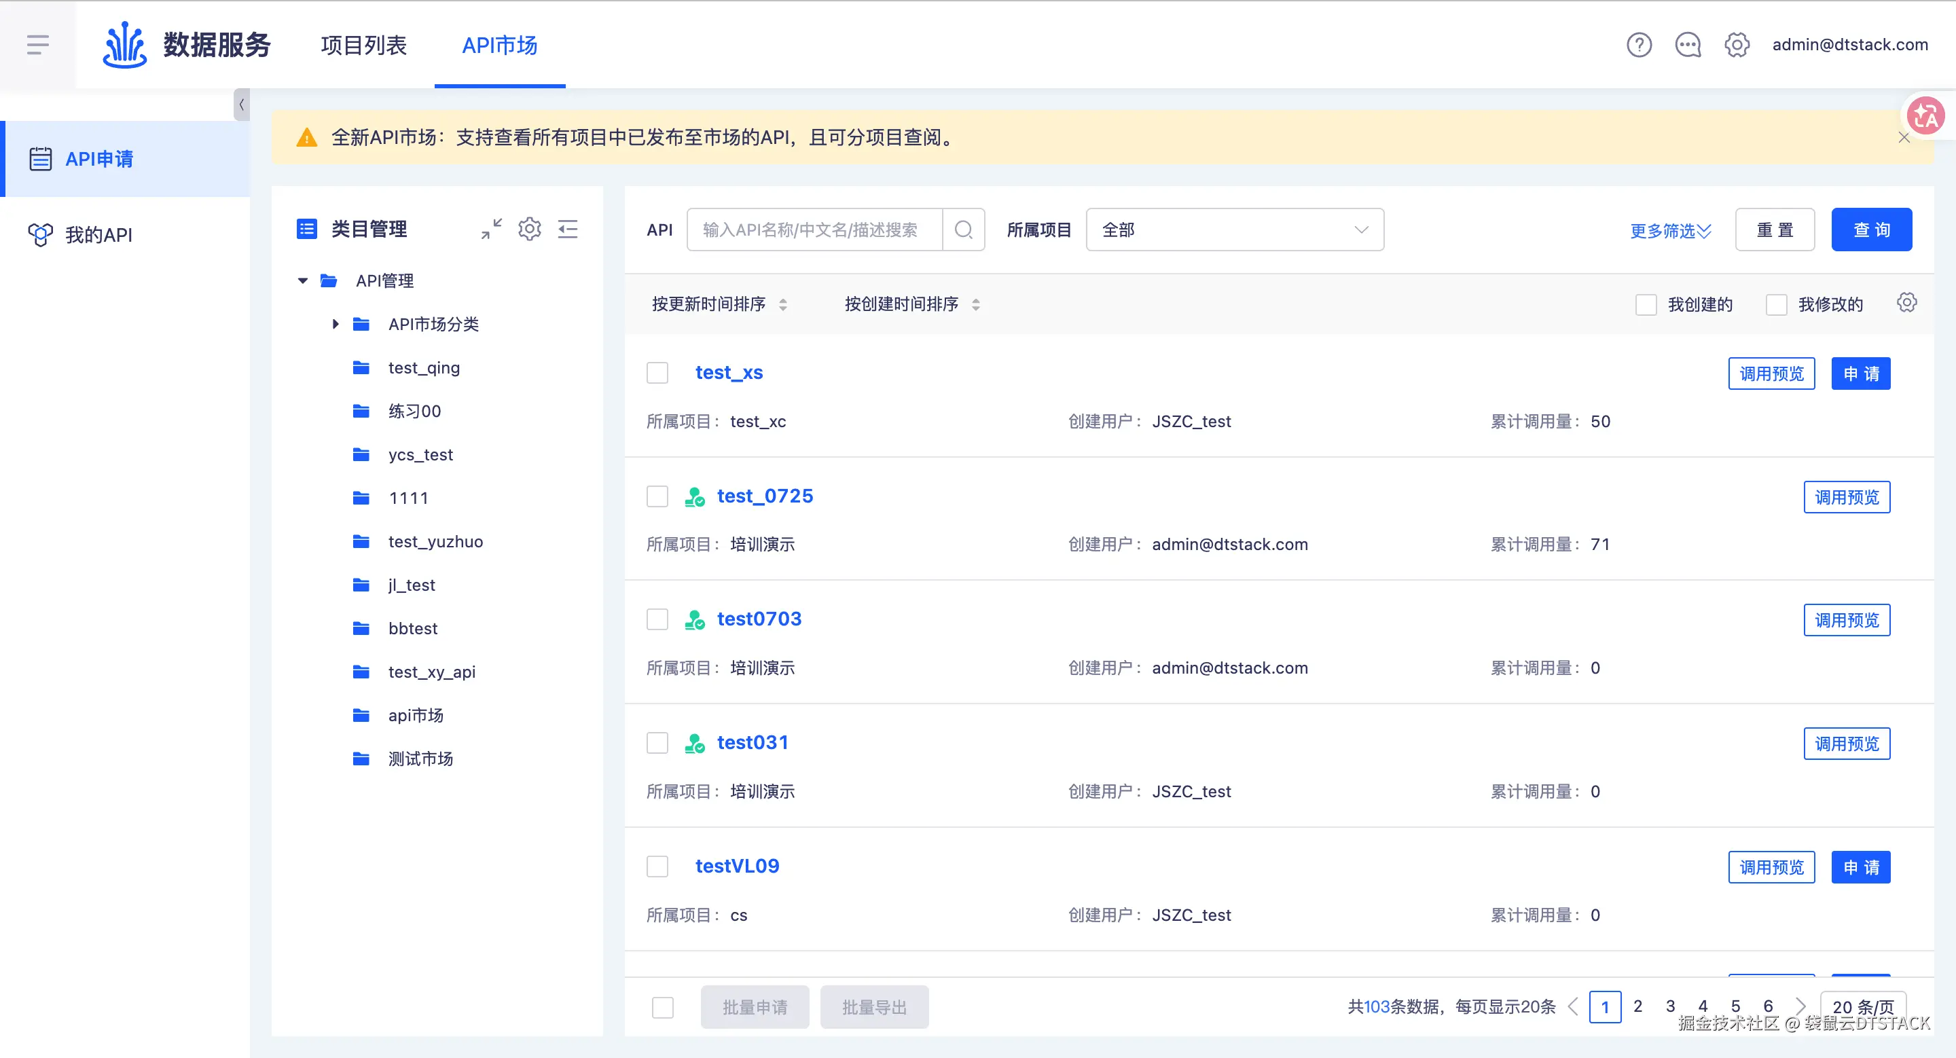Viewport: 1956px width, 1058px height.
Task: Click the translate floating icon
Action: (x=1925, y=116)
